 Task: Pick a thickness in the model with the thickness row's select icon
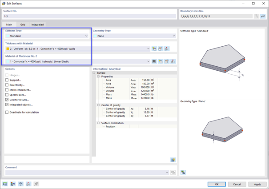tap(167, 49)
